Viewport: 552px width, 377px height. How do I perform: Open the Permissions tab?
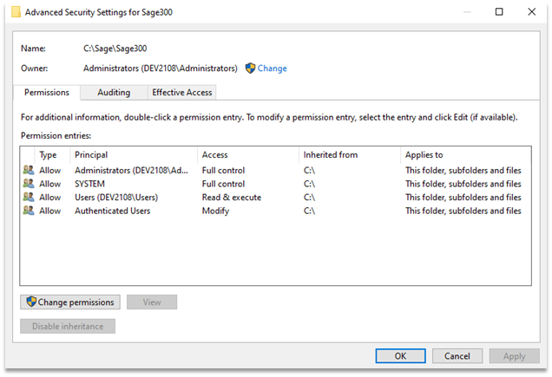(47, 93)
